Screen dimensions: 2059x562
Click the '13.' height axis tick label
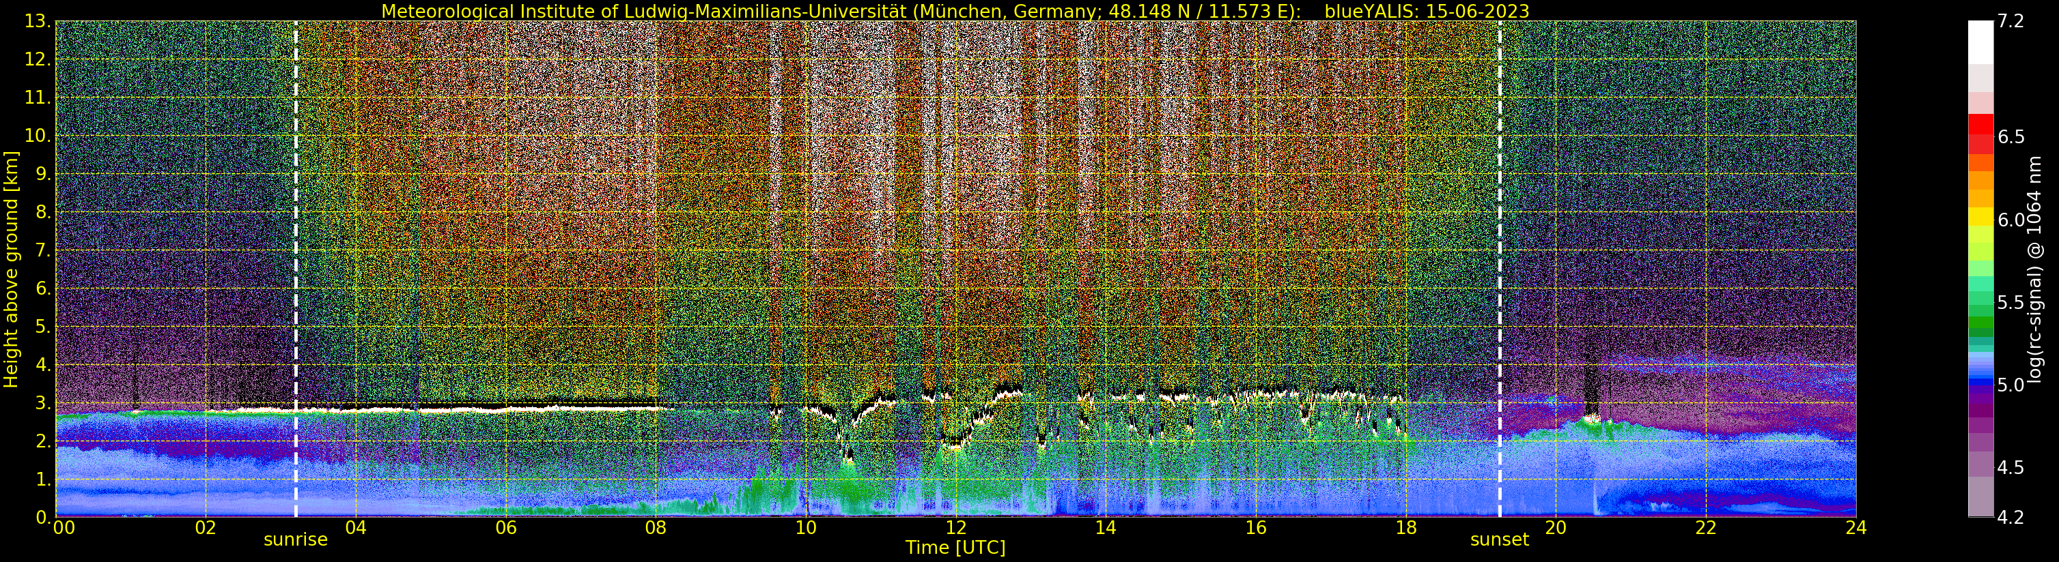[x=38, y=22]
